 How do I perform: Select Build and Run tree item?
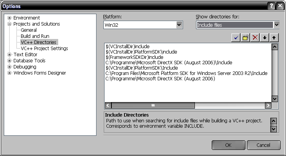coord(35,36)
